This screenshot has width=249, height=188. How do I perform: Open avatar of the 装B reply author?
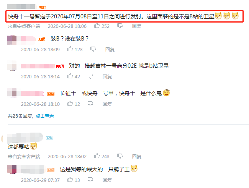point(12,40)
